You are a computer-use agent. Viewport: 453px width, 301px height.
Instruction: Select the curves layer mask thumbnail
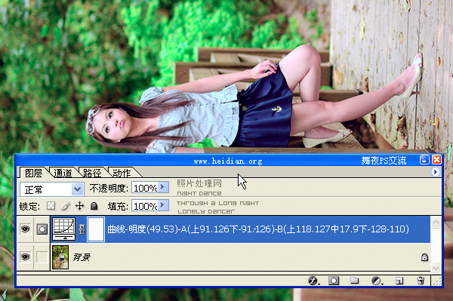96,229
